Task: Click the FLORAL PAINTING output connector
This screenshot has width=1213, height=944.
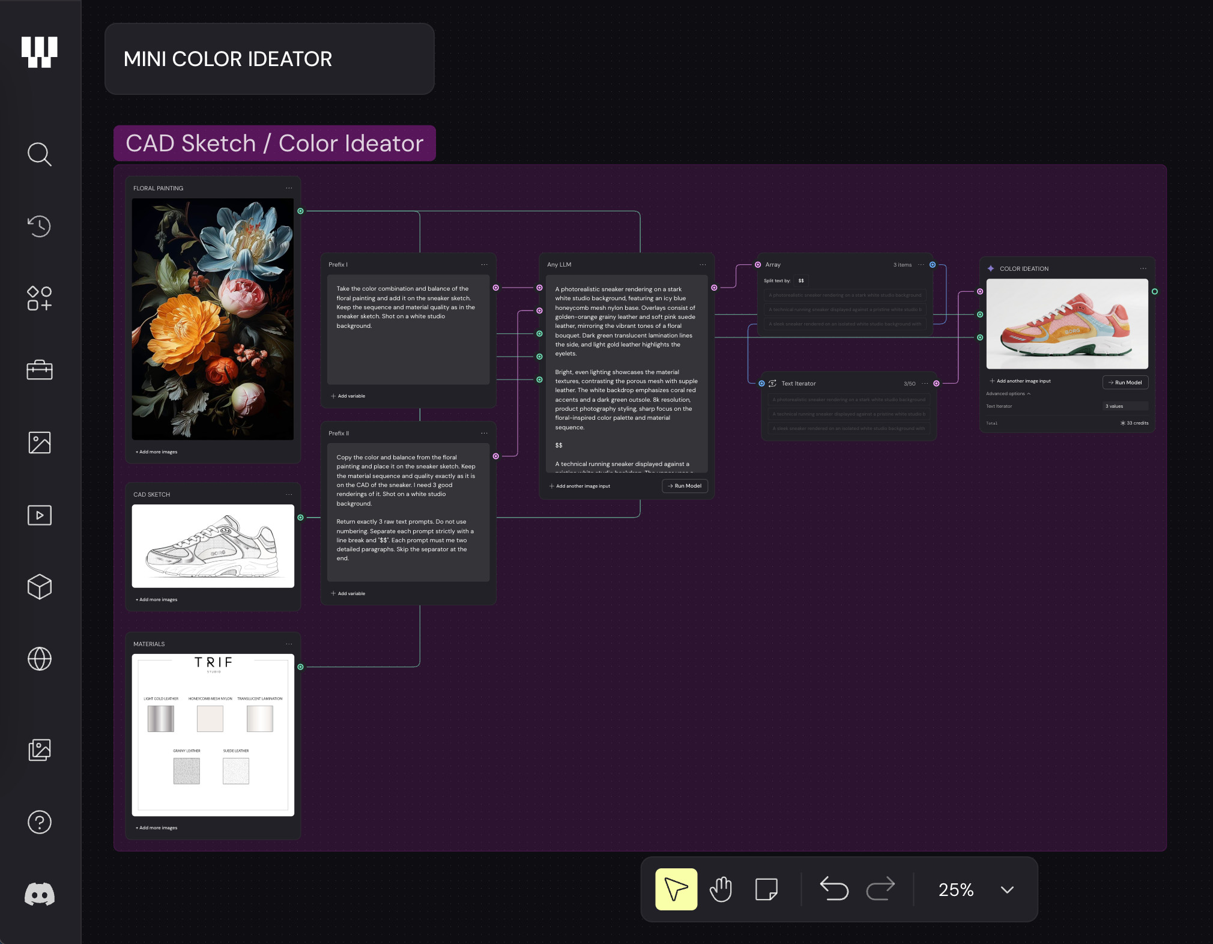Action: (300, 211)
